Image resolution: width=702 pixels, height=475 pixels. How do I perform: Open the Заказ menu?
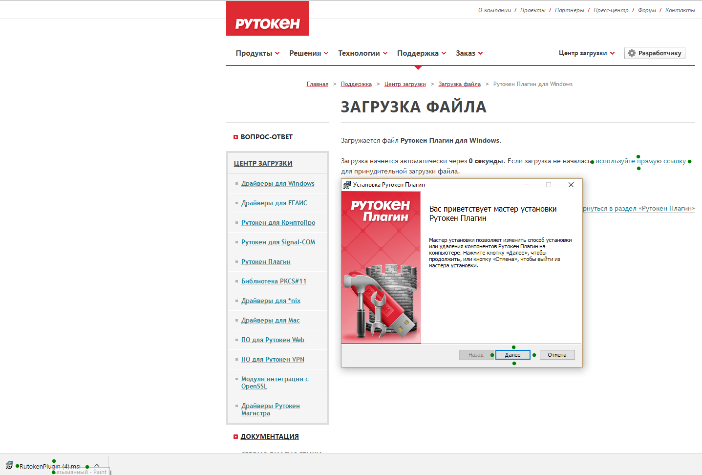(466, 53)
